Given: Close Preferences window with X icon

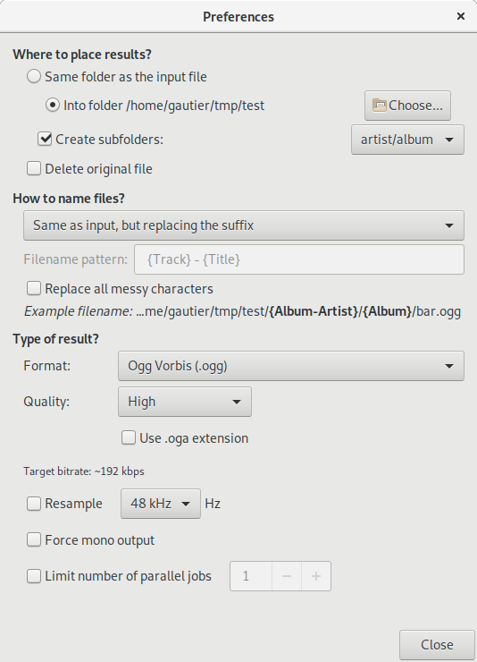Looking at the screenshot, I should coord(461,16).
